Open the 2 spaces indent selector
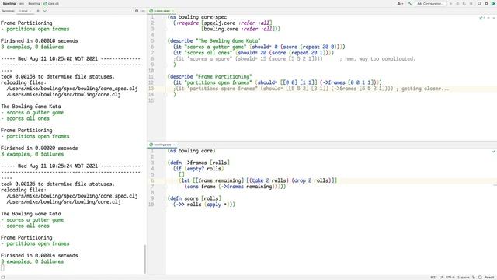This screenshot has width=497, height=280. [x=463, y=277]
